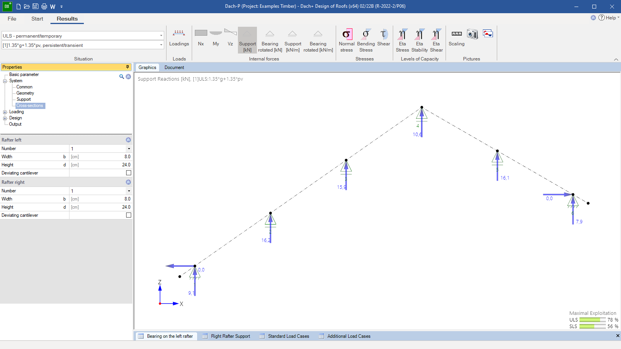Toggle Rafter left Deviating cantilever checkbox
The height and width of the screenshot is (349, 621).
pyautogui.click(x=128, y=173)
